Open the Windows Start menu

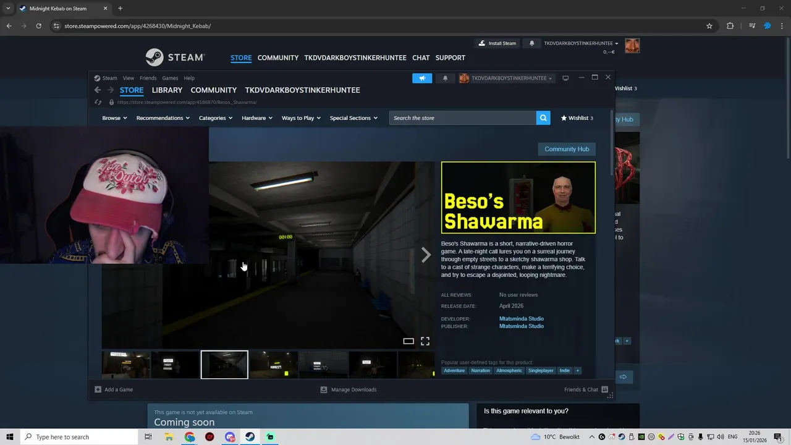10,437
